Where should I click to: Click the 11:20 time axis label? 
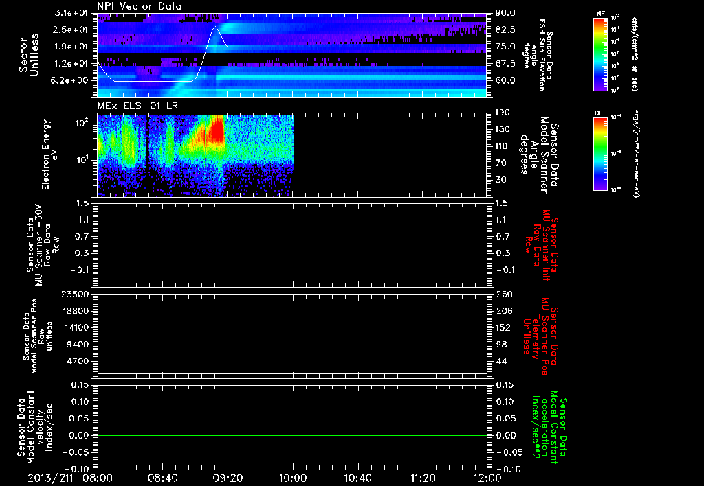tap(423, 478)
